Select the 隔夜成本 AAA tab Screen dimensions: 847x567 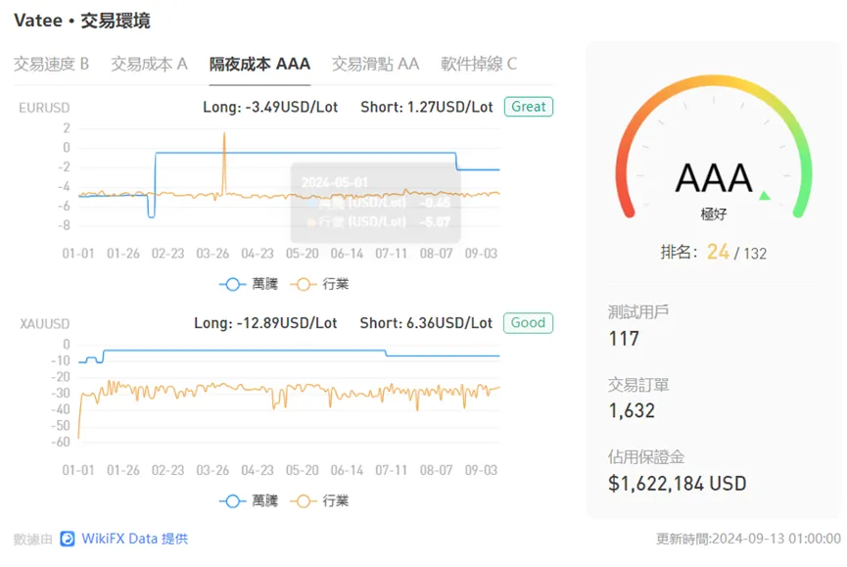(x=259, y=65)
